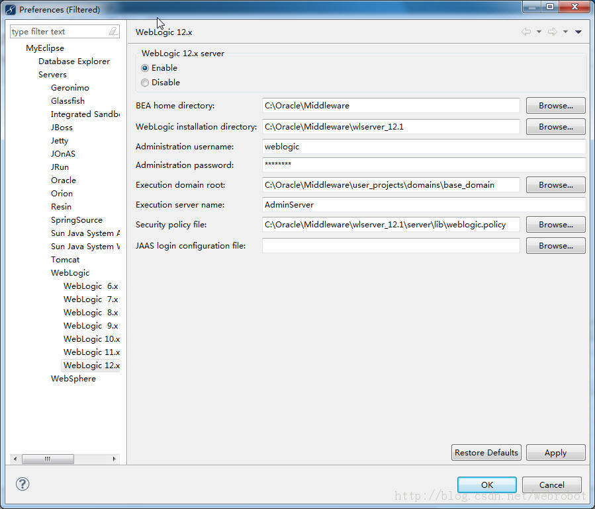Apply the WebLogic 12.x settings
Screen dimensions: 595x509
tap(555, 453)
